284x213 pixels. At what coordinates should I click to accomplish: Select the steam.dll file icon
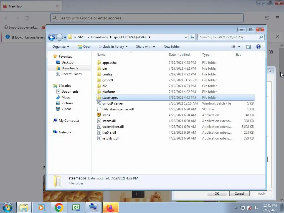coord(99,121)
